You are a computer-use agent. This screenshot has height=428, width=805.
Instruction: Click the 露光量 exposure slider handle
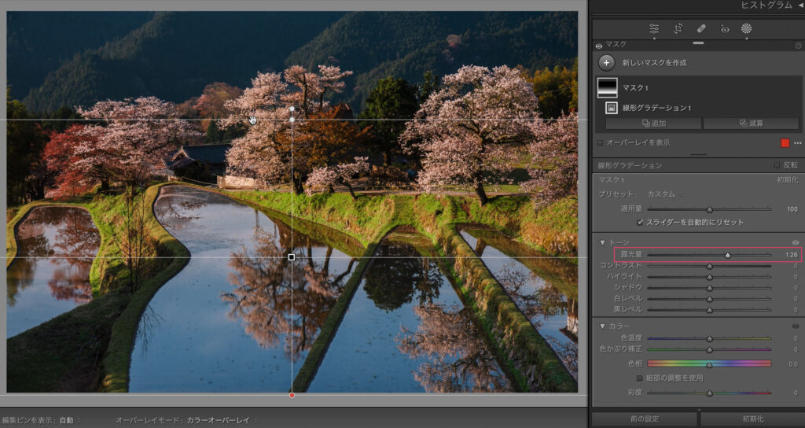tap(728, 255)
